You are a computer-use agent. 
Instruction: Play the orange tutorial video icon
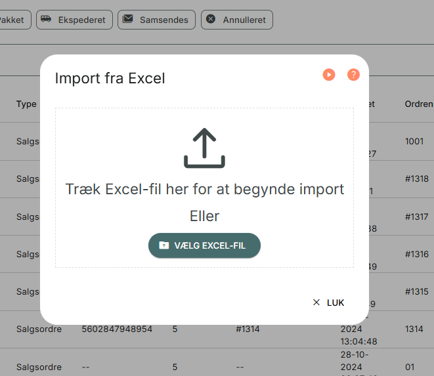329,75
